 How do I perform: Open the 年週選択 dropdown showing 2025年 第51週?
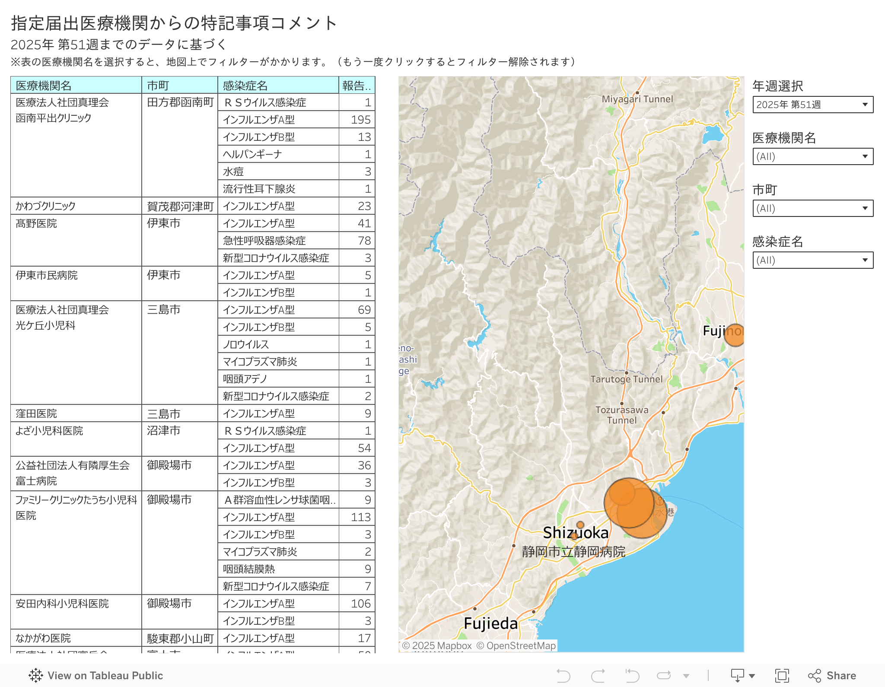coord(812,105)
